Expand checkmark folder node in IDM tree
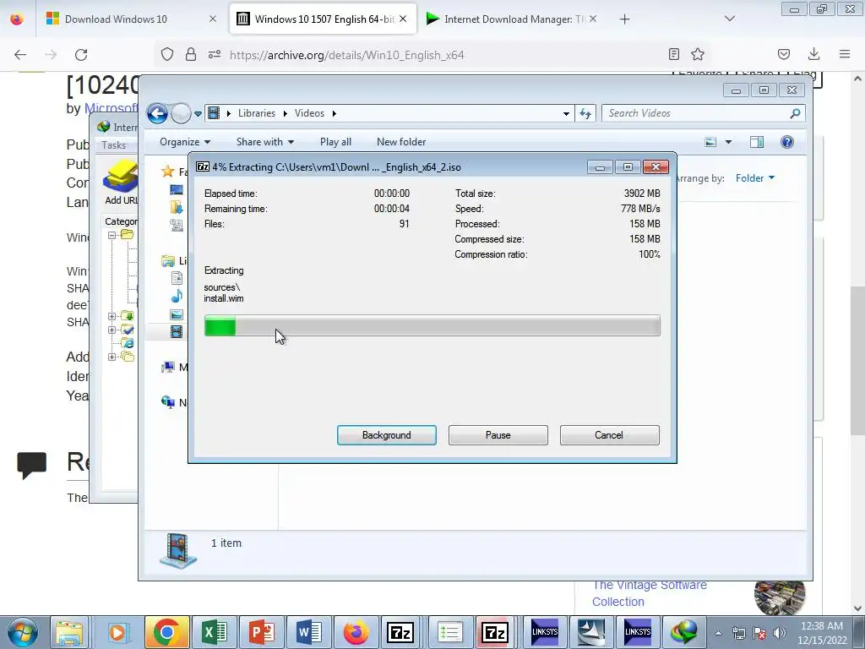This screenshot has width=865, height=649. pyautogui.click(x=112, y=330)
